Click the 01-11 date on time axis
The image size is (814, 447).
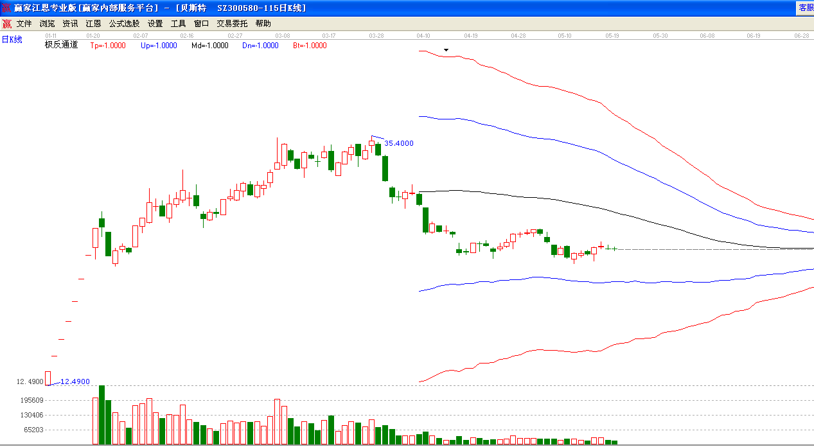click(51, 36)
